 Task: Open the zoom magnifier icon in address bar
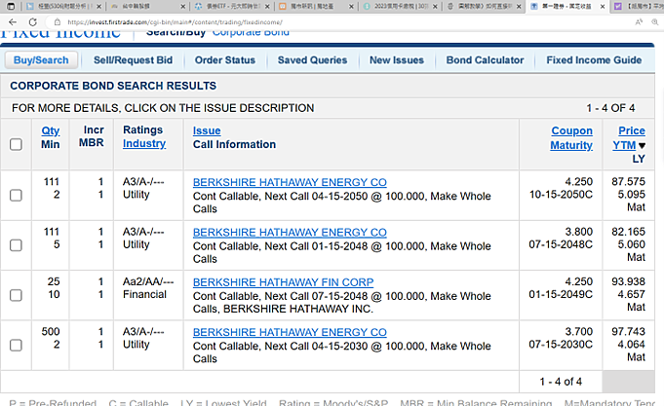pyautogui.click(x=655, y=22)
